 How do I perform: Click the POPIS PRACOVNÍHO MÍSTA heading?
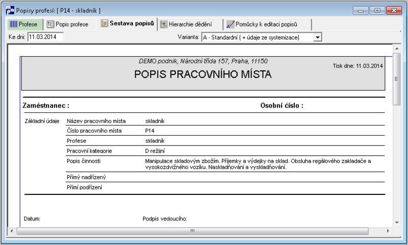[202, 74]
